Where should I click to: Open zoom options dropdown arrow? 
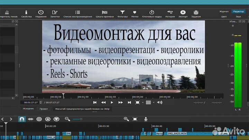(x=142, y=103)
